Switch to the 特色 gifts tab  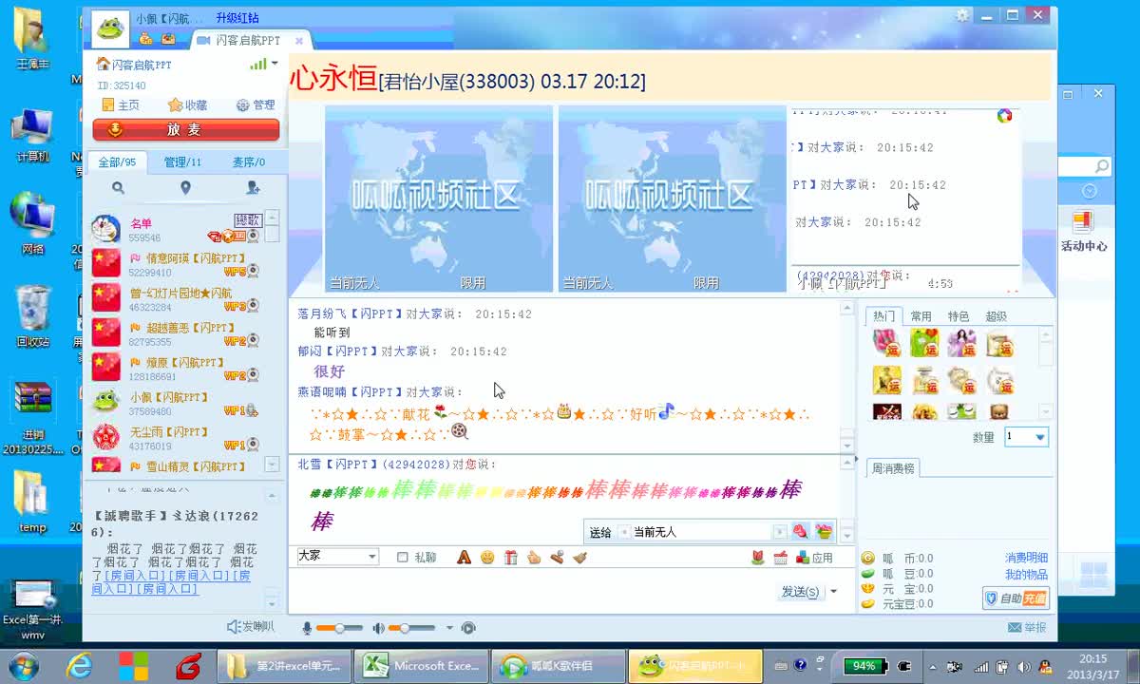coord(959,316)
